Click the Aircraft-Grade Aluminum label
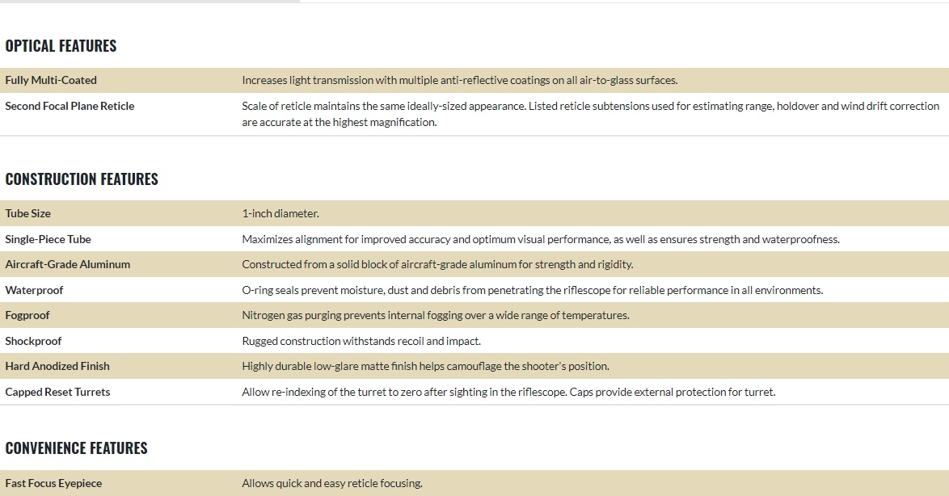This screenshot has width=949, height=496. pyautogui.click(x=68, y=264)
